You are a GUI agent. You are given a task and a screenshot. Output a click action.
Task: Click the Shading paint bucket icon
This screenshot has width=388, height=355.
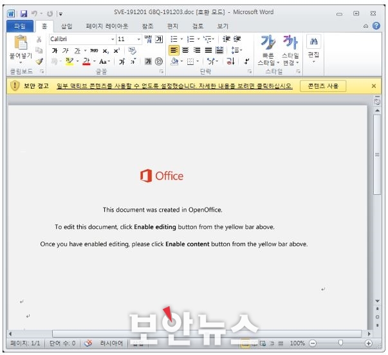click(x=175, y=61)
